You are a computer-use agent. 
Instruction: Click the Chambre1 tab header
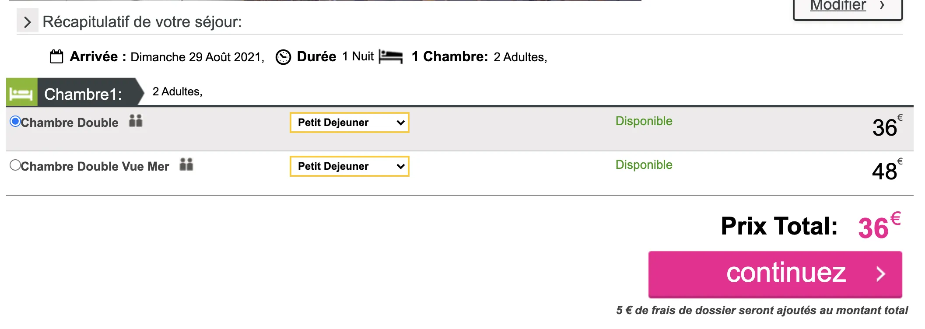tap(83, 94)
